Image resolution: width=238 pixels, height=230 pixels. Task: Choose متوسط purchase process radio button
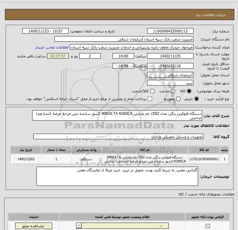178,99
